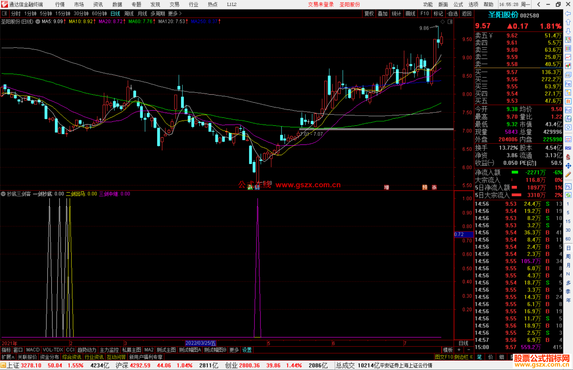Screen dimensions: 573x370
Task: Open the 模板 template selector
Action: (448, 350)
